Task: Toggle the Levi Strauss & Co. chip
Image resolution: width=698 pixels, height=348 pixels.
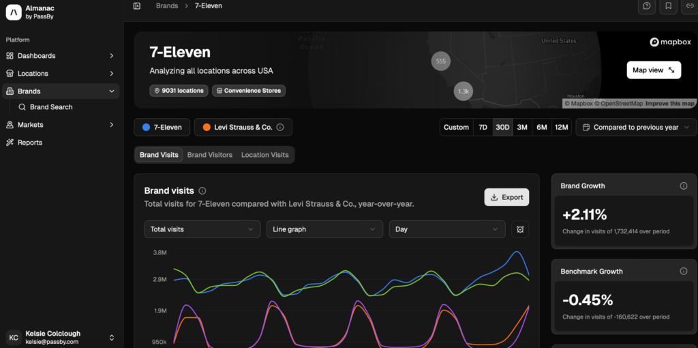Action: (243, 127)
